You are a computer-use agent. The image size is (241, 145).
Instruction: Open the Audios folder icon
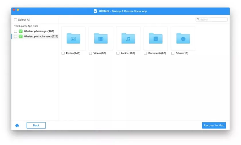pos(128,38)
